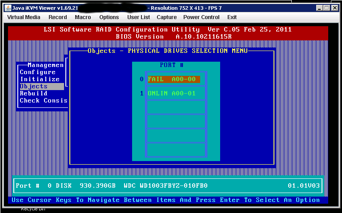Close the Java iKVM Viewer window

pos(335,8)
